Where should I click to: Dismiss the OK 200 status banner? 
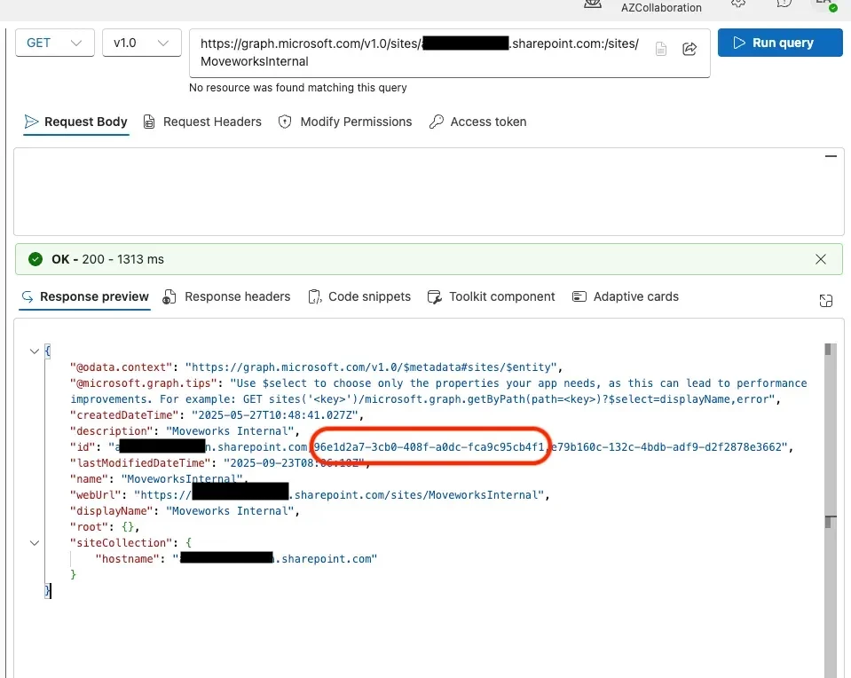click(x=821, y=259)
